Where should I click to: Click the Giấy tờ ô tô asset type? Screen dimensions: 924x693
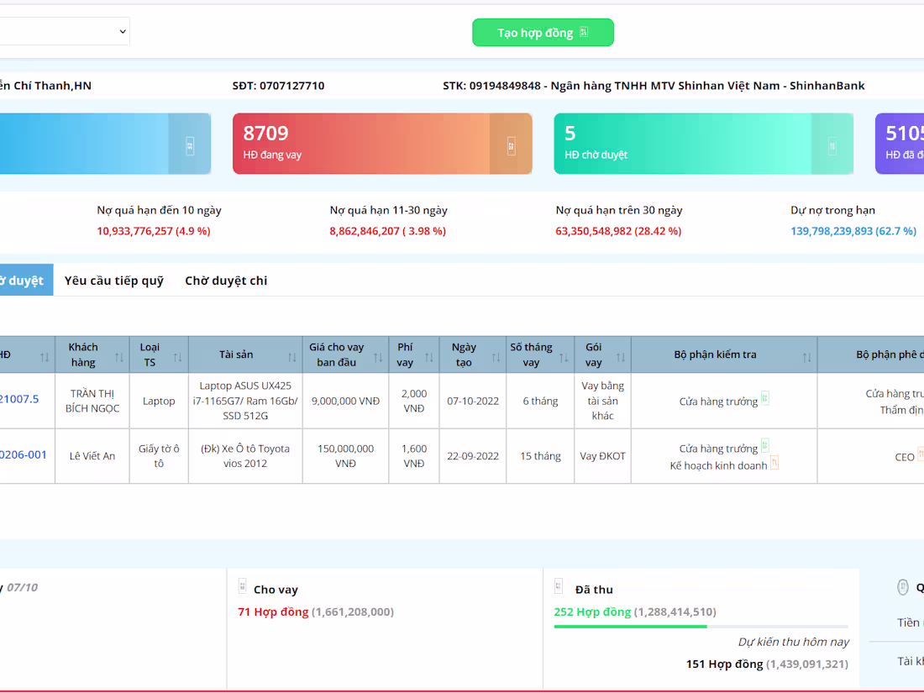tap(159, 456)
